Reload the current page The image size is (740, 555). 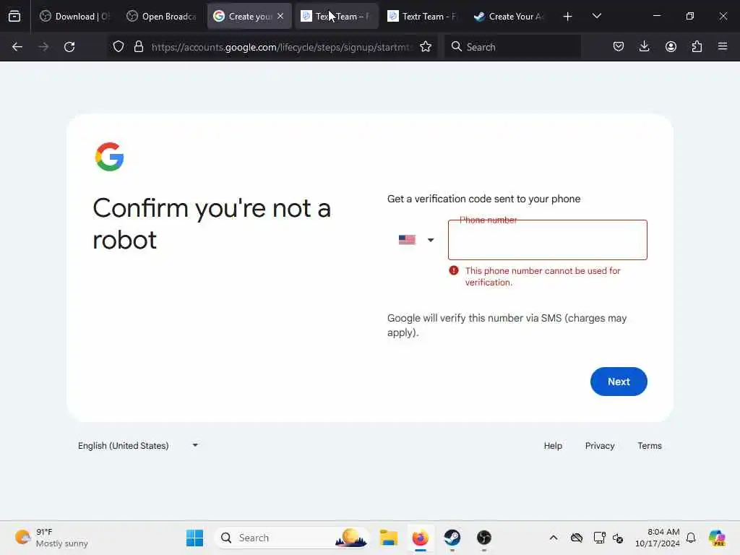69,47
